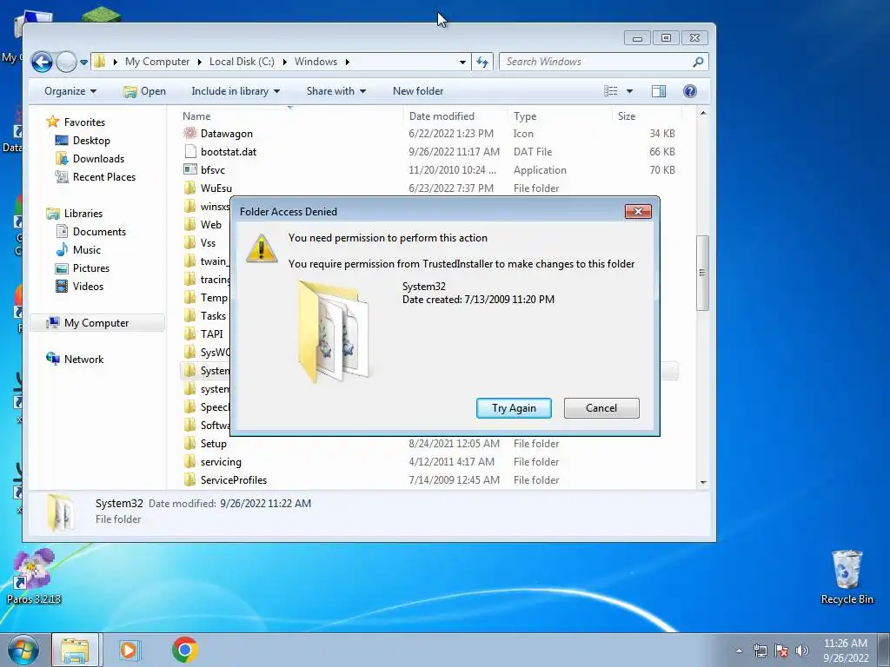This screenshot has height=667, width=890.
Task: Open the Documents library
Action: (99, 231)
